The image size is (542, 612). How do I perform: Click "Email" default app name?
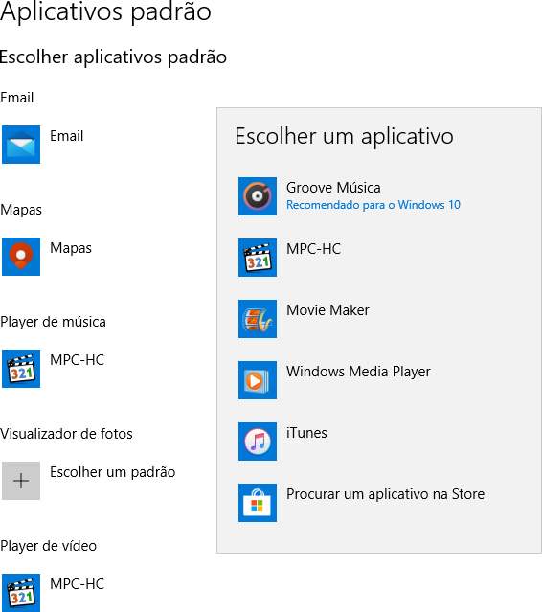tap(67, 136)
